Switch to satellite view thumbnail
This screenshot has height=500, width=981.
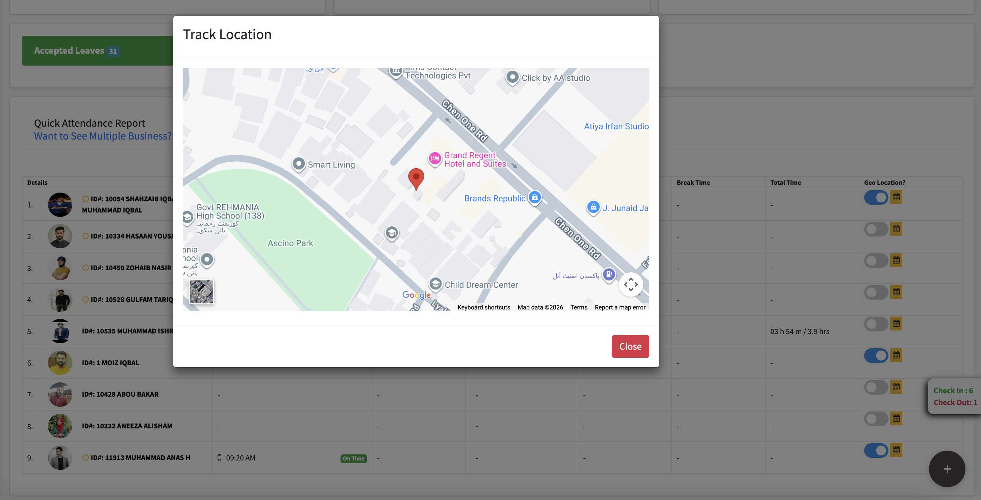[201, 292]
